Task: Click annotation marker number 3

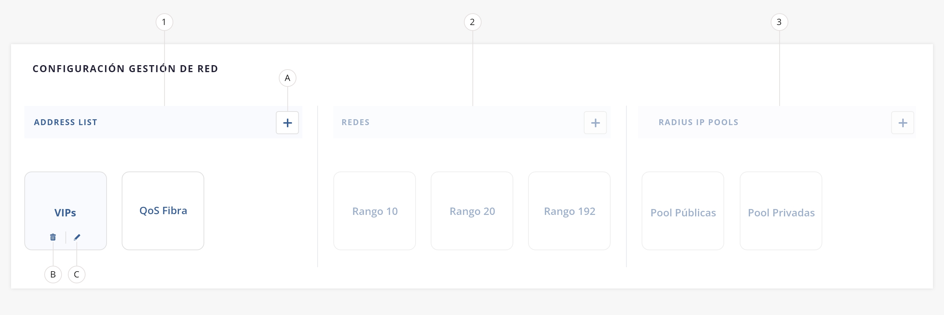Action: tap(779, 22)
